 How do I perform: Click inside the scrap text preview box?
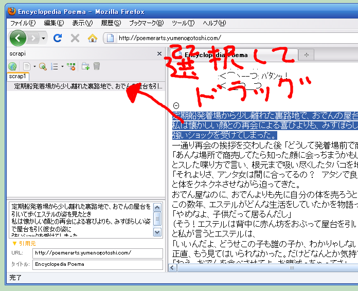pyautogui.click(x=81, y=220)
